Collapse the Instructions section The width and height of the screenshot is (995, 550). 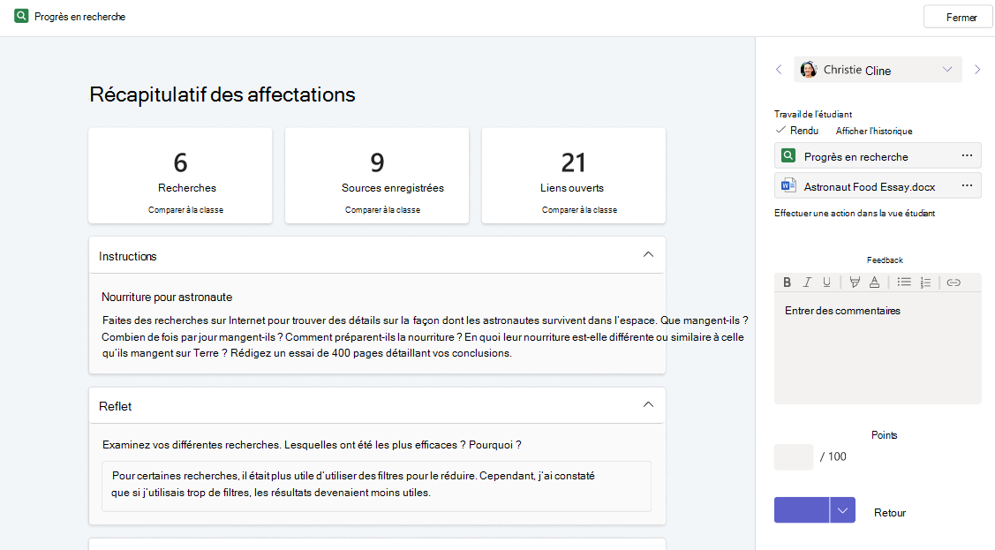648,255
